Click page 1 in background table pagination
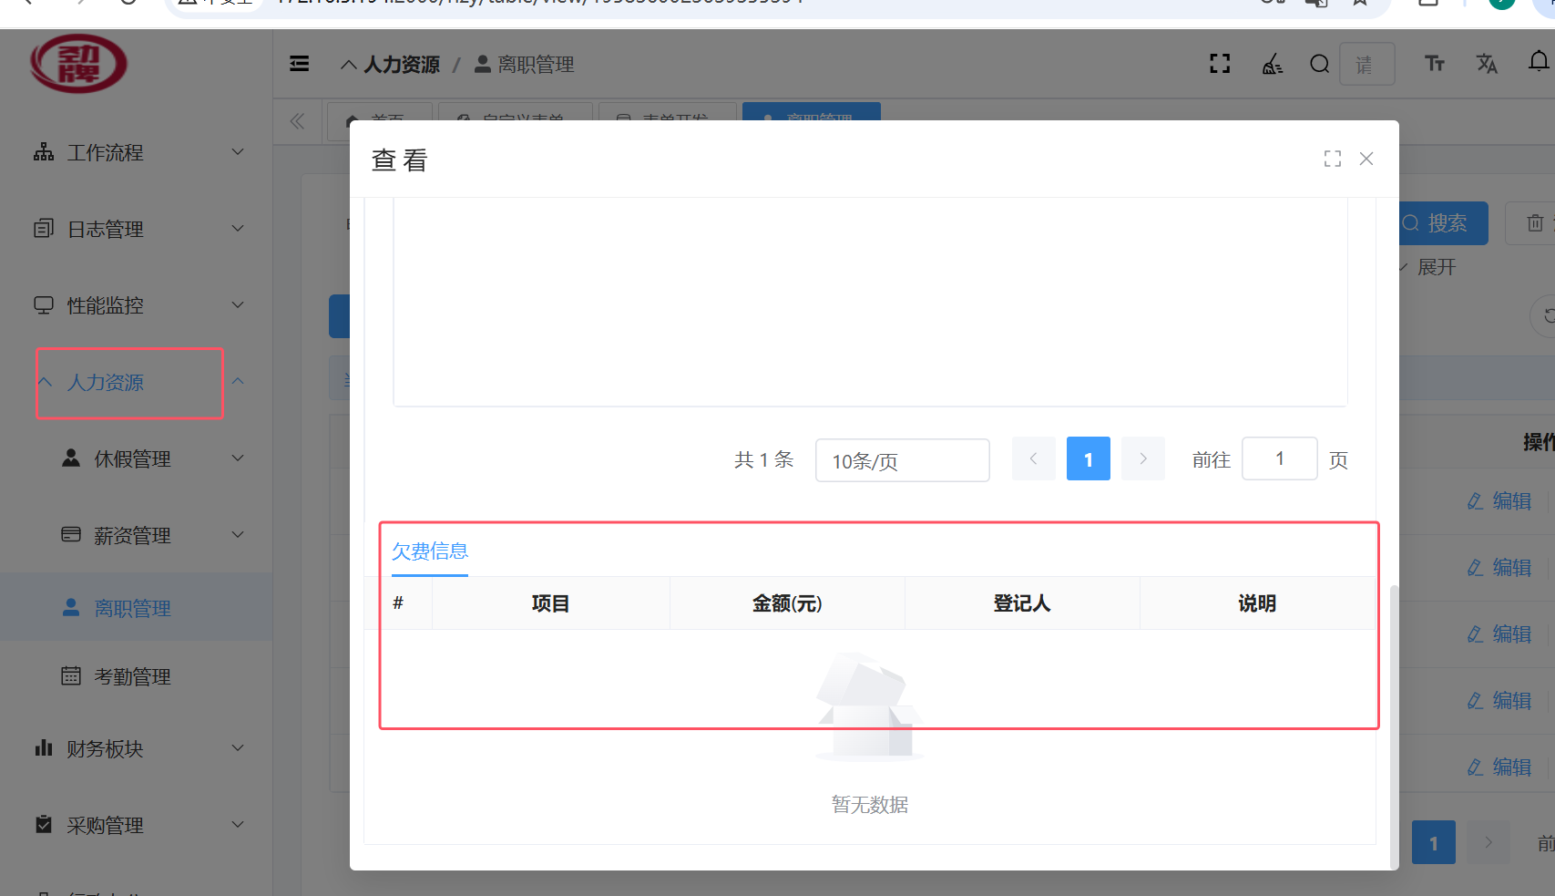 (1434, 843)
